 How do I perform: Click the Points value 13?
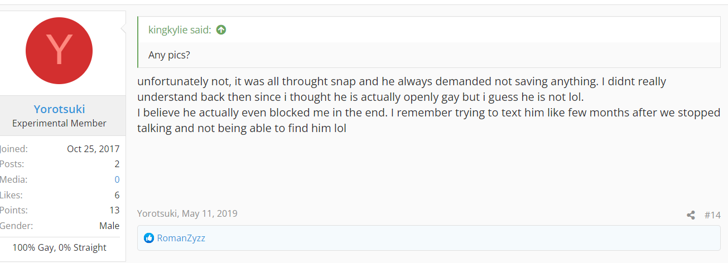pyautogui.click(x=114, y=210)
